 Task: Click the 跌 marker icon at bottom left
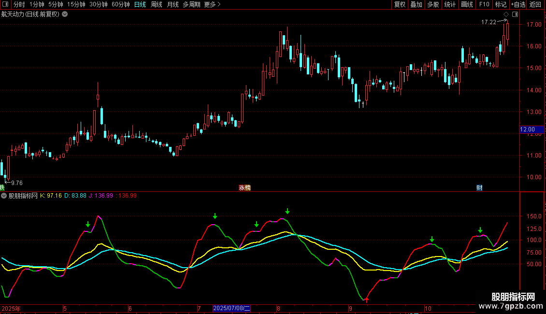tap(2, 187)
